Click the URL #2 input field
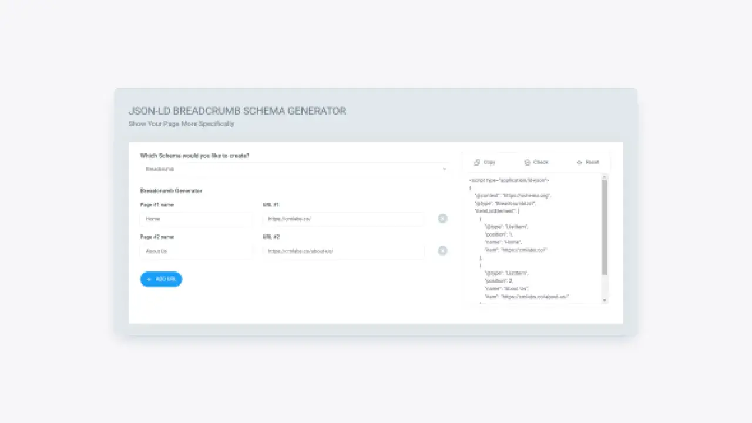752x423 pixels. point(343,251)
